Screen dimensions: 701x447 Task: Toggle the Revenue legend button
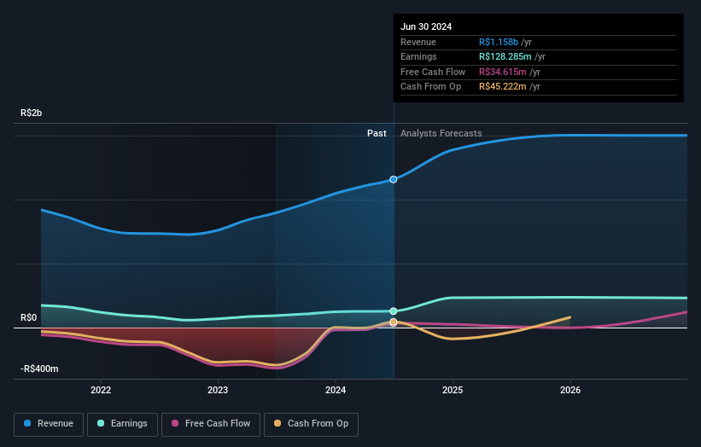click(x=49, y=424)
